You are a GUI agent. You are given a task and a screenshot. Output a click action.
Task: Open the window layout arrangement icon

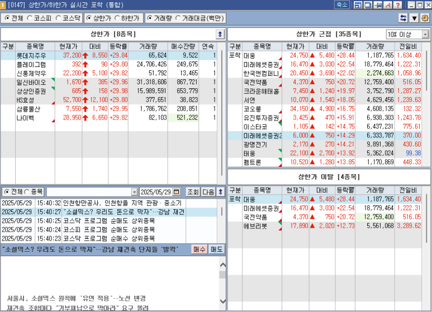click(x=358, y=4)
